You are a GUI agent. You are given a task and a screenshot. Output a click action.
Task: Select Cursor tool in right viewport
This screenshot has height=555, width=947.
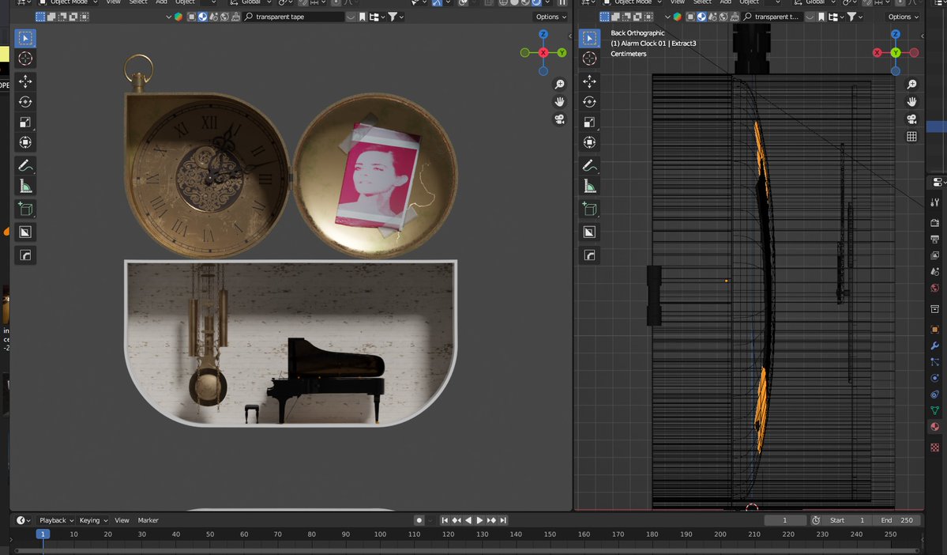click(x=589, y=59)
